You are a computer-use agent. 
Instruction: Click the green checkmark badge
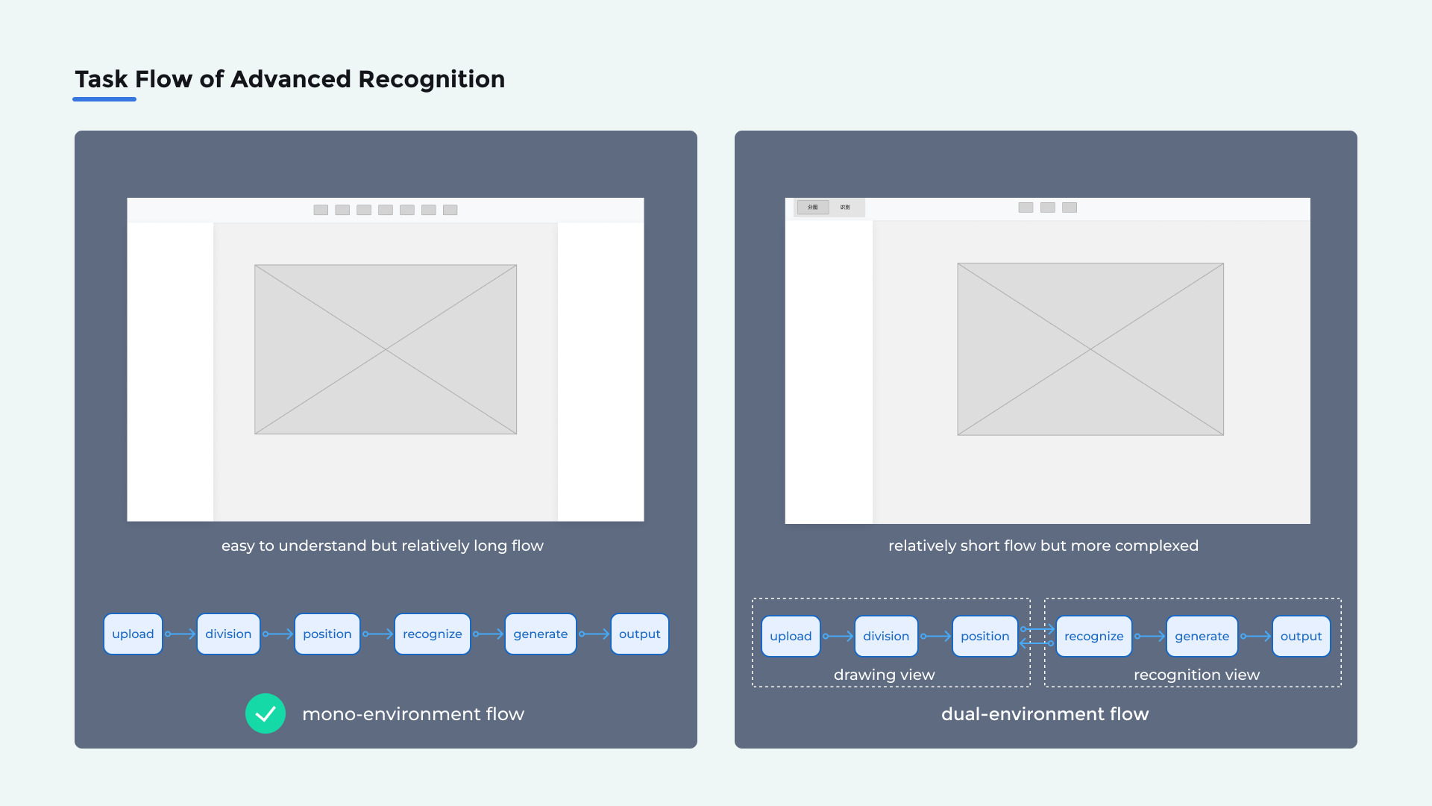tap(266, 713)
